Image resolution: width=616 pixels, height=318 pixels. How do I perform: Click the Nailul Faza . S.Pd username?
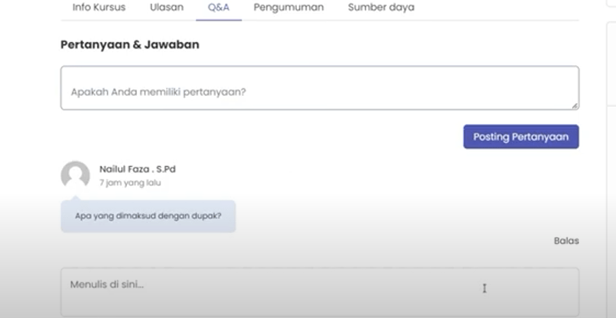coord(137,169)
